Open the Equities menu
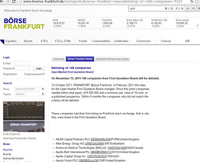Viewport: 200px width, 162px height. (x=11, y=41)
